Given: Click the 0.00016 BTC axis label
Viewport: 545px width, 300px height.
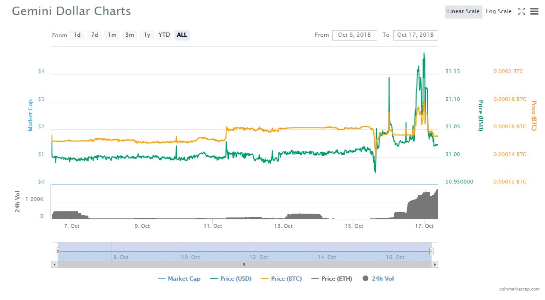Looking at the screenshot, I should pos(510,126).
